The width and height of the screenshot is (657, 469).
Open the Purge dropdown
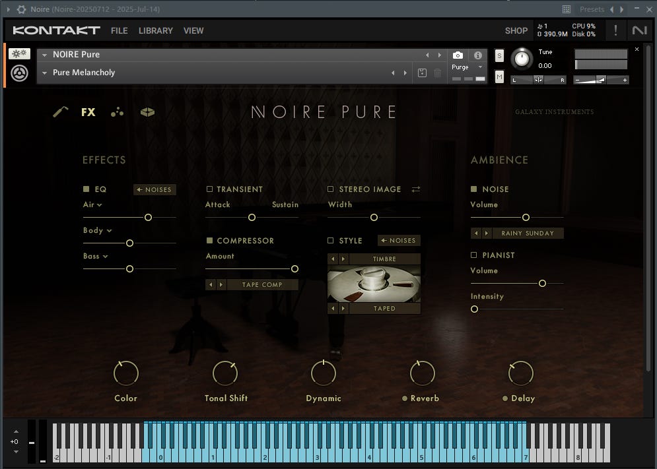[x=480, y=67]
